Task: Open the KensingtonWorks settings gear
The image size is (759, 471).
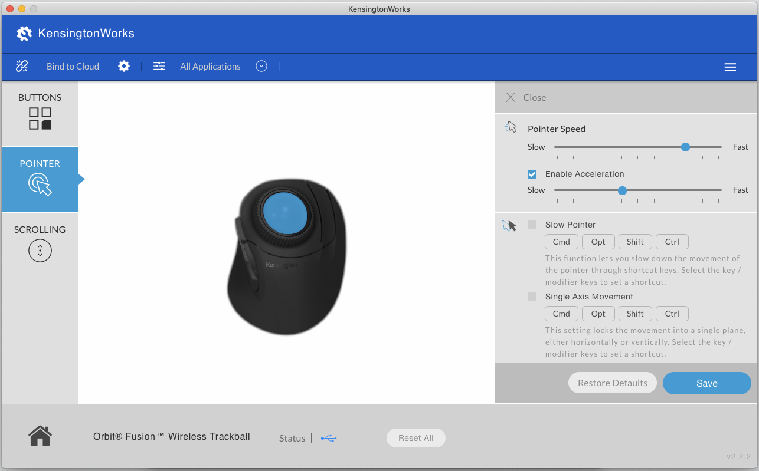Action: (123, 66)
